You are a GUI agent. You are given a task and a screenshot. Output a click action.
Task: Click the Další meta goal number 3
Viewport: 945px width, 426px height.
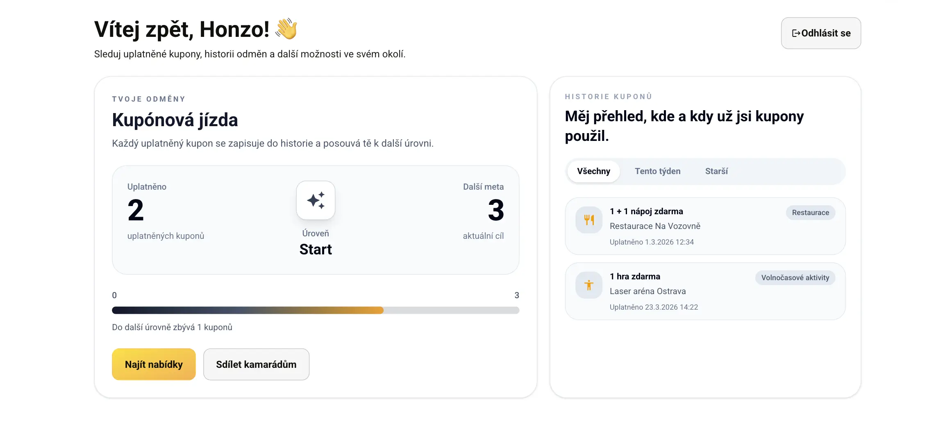pyautogui.click(x=495, y=210)
